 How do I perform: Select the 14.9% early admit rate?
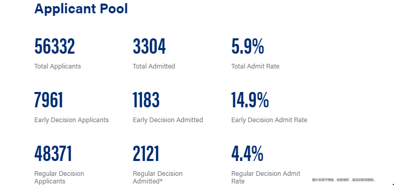250,100
